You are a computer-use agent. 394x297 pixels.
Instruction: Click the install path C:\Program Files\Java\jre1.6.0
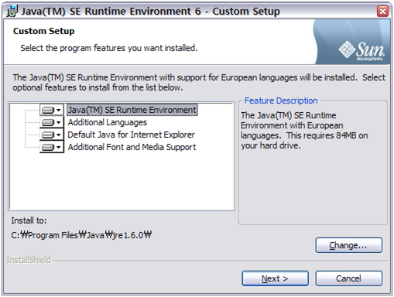point(81,235)
